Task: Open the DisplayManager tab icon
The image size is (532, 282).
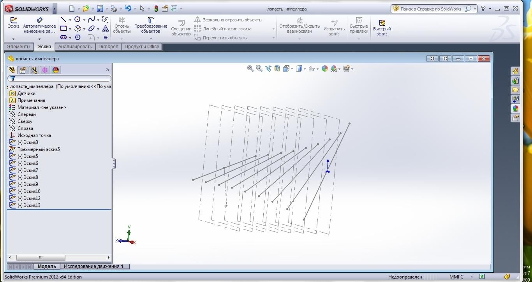Action: [56, 70]
